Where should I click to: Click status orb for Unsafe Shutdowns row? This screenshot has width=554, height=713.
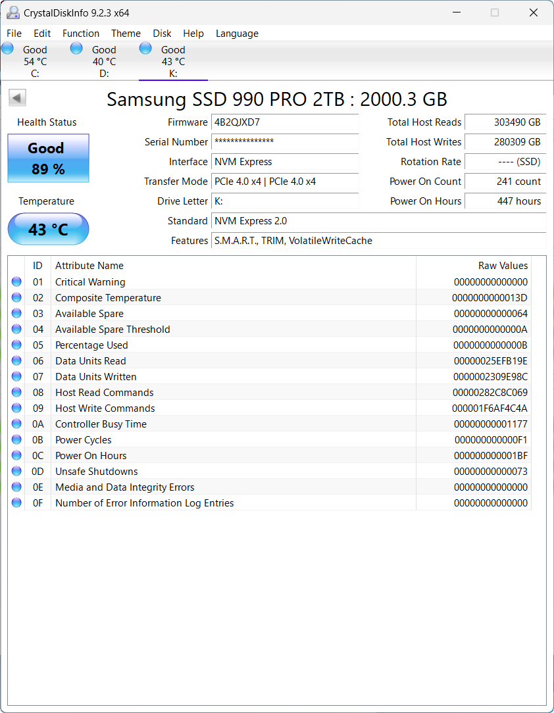click(x=16, y=471)
